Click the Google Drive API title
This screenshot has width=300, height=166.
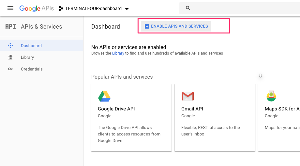[116, 109]
